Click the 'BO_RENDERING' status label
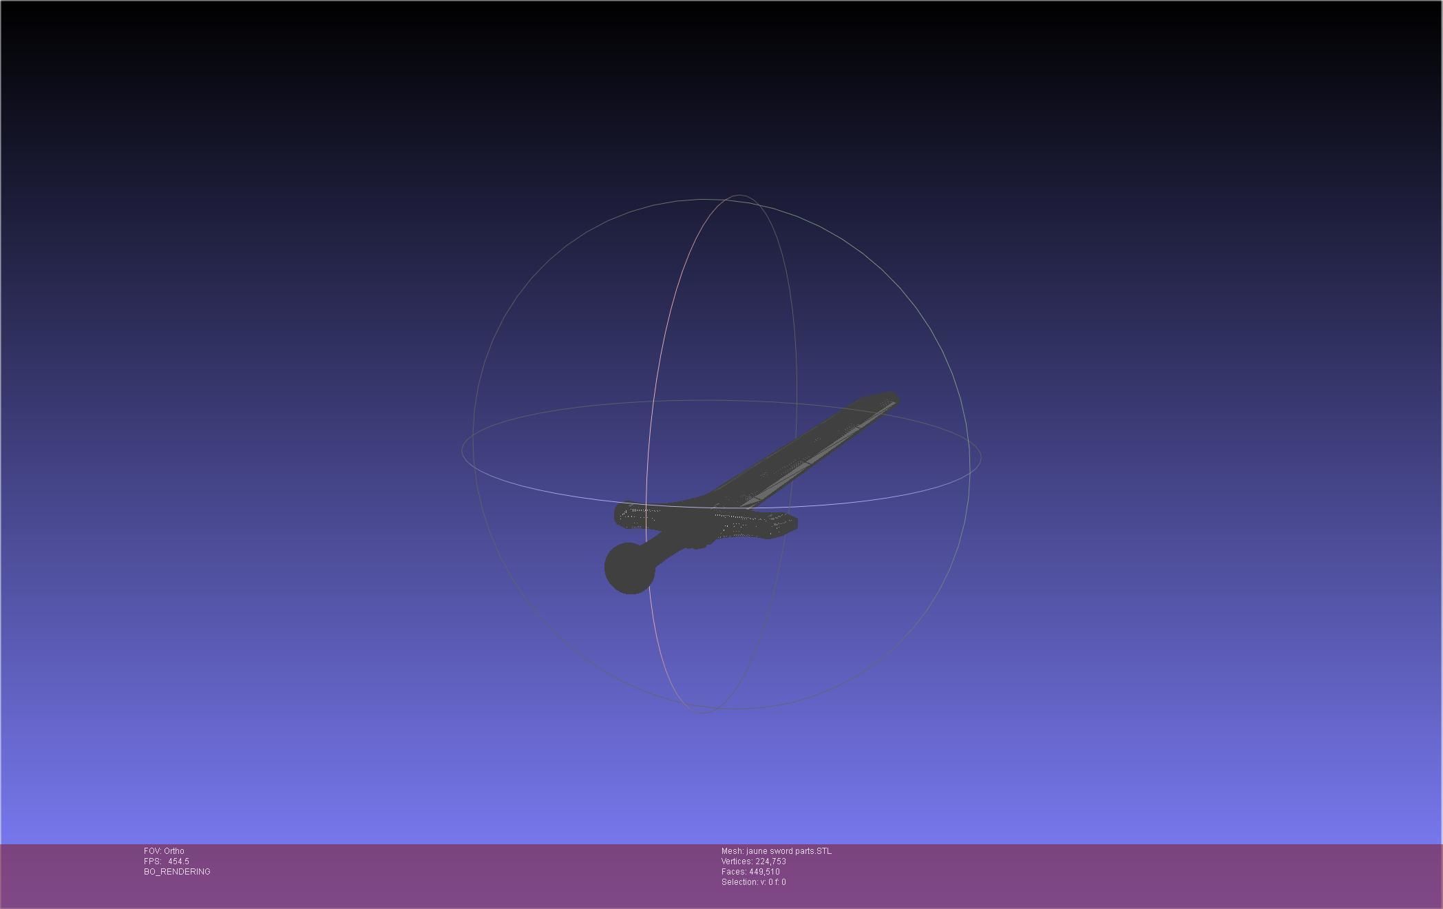 coord(177,872)
